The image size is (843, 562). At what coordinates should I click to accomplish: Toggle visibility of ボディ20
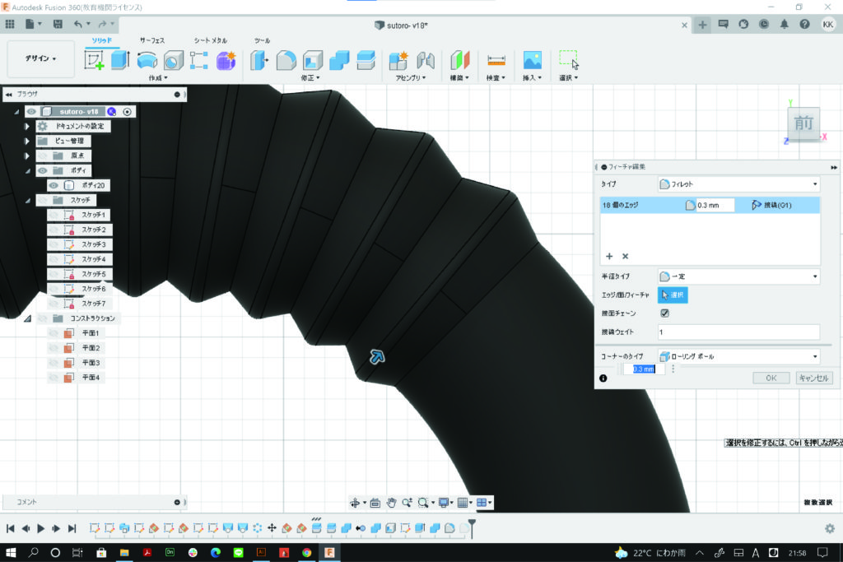(54, 185)
